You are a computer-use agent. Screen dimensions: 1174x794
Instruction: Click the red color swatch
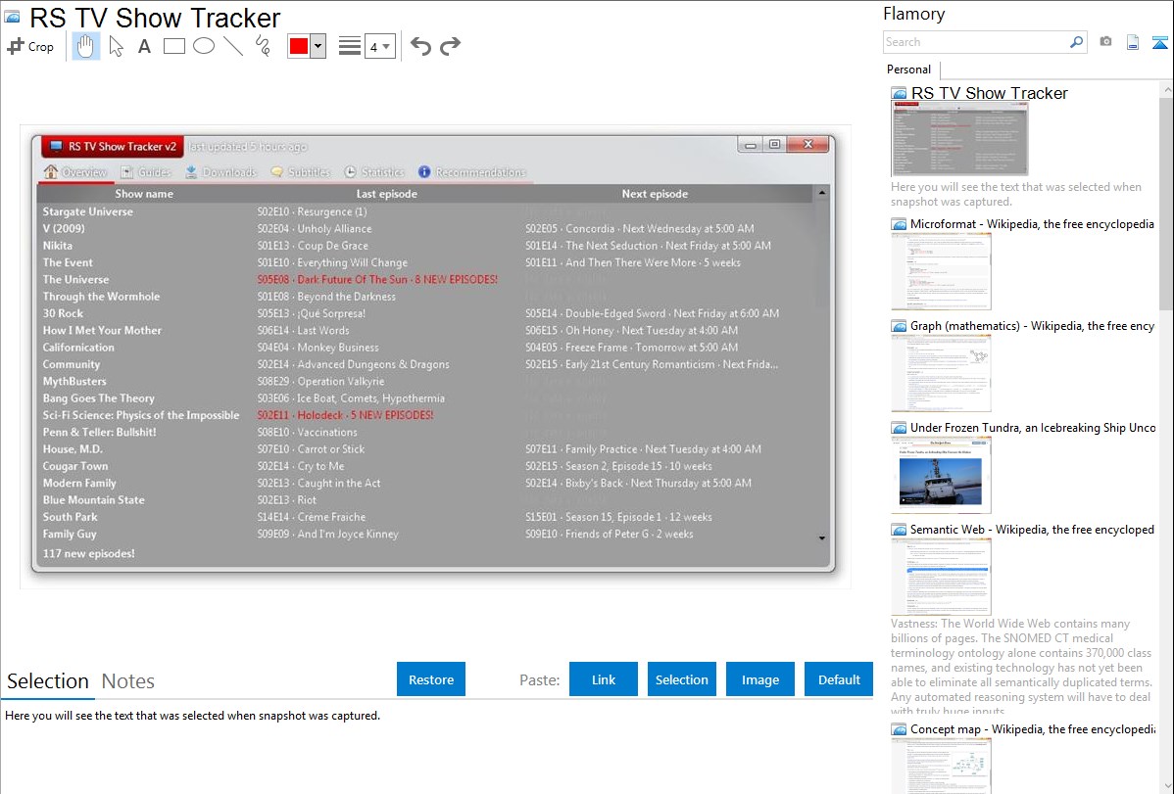[299, 46]
